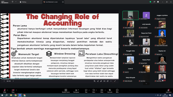The width and height of the screenshot is (173, 97).
Task: Expand chat options arrow next to Chat
Action: click(x=89, y=90)
